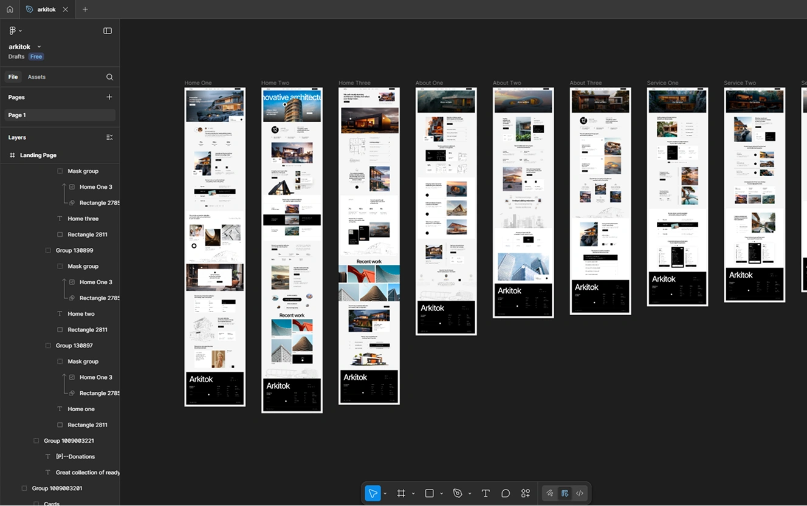Click the Free plan badge

(x=36, y=57)
